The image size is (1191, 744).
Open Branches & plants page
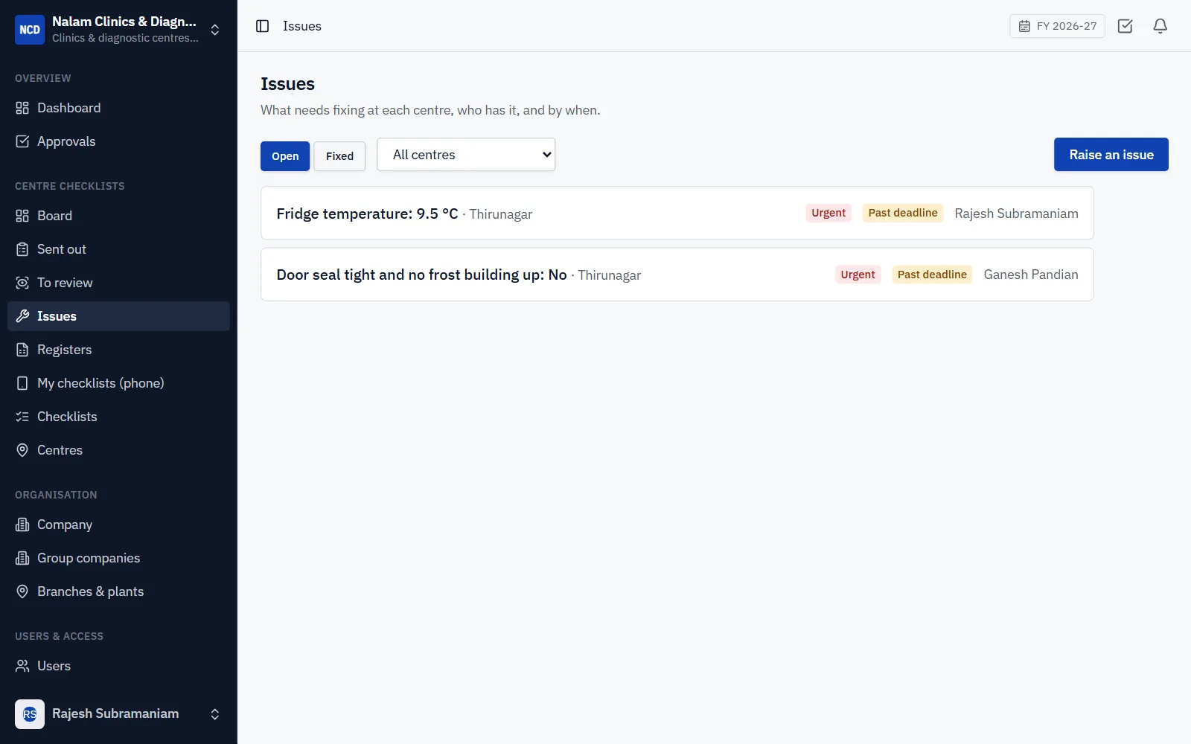point(118,591)
